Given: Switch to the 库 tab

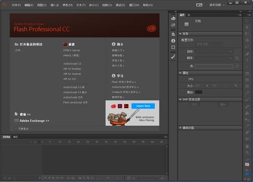Looking at the screenshot, I should (x=189, y=15).
